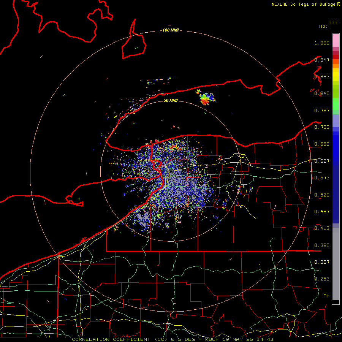Viewport: 342px width, 342px height.
Task: Click the 0.893 value on the color scale
Action: [x=322, y=76]
